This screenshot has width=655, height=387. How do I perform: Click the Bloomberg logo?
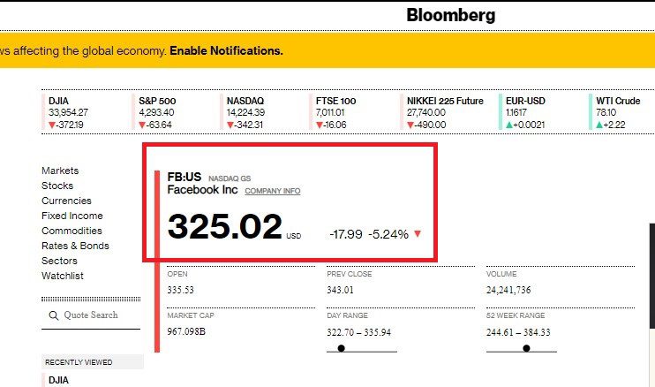pos(451,15)
